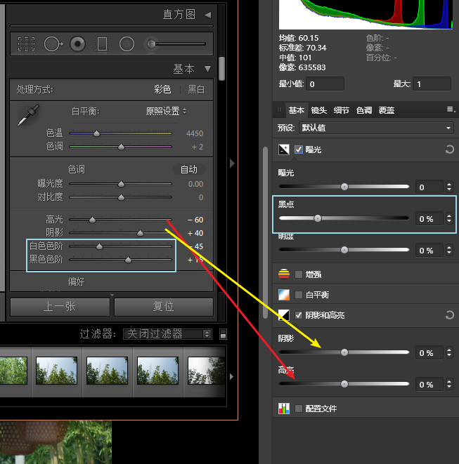
Task: Select the spot removal tool
Action: (x=53, y=44)
